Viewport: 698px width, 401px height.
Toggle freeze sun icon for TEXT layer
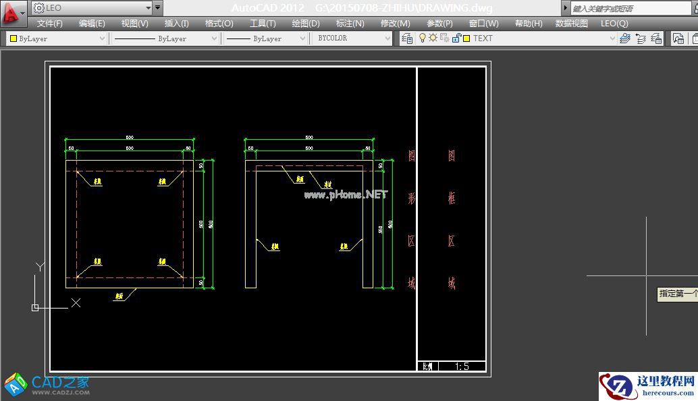click(433, 38)
